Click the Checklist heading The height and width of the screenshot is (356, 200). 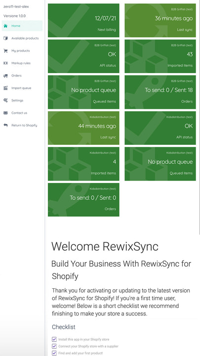click(64, 327)
